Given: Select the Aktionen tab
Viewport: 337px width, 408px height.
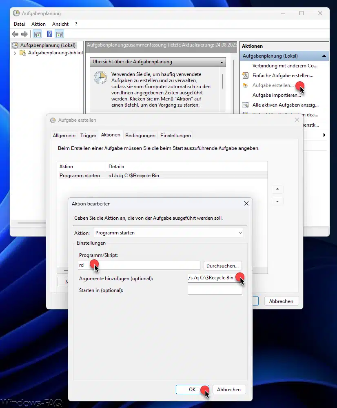Looking at the screenshot, I should pyautogui.click(x=111, y=135).
